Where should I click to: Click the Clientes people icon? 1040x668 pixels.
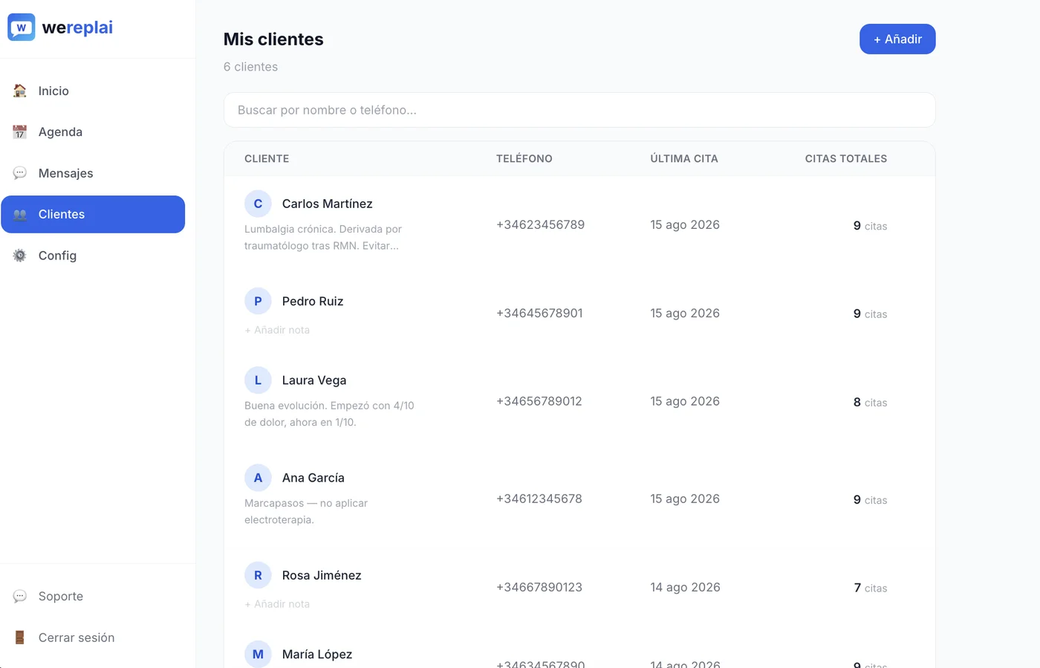(x=20, y=214)
